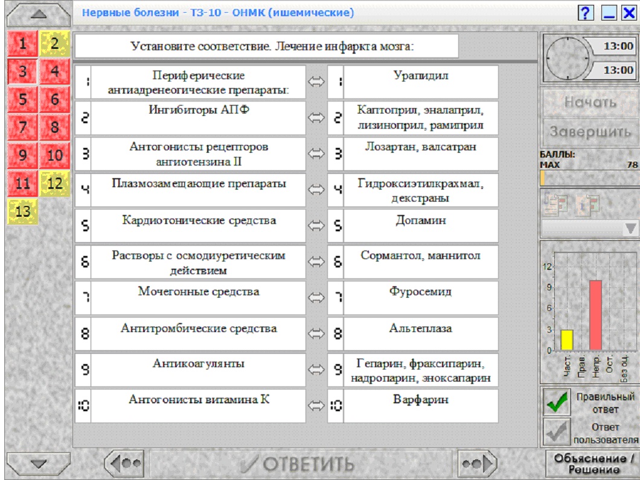Click the second document icon above dropdown
Screen dimensions: 640x480
pyautogui.click(x=587, y=204)
